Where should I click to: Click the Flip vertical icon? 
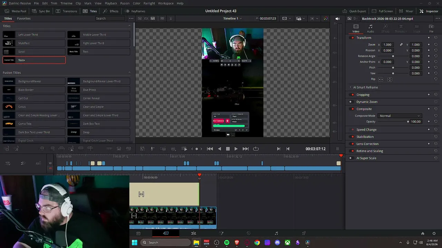tap(390, 79)
